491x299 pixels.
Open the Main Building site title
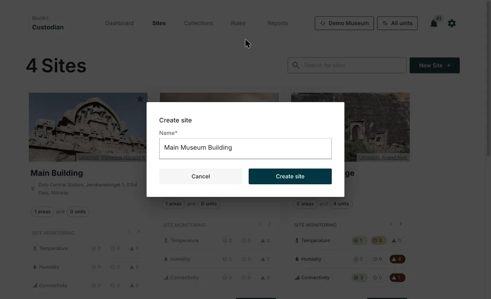tap(57, 173)
